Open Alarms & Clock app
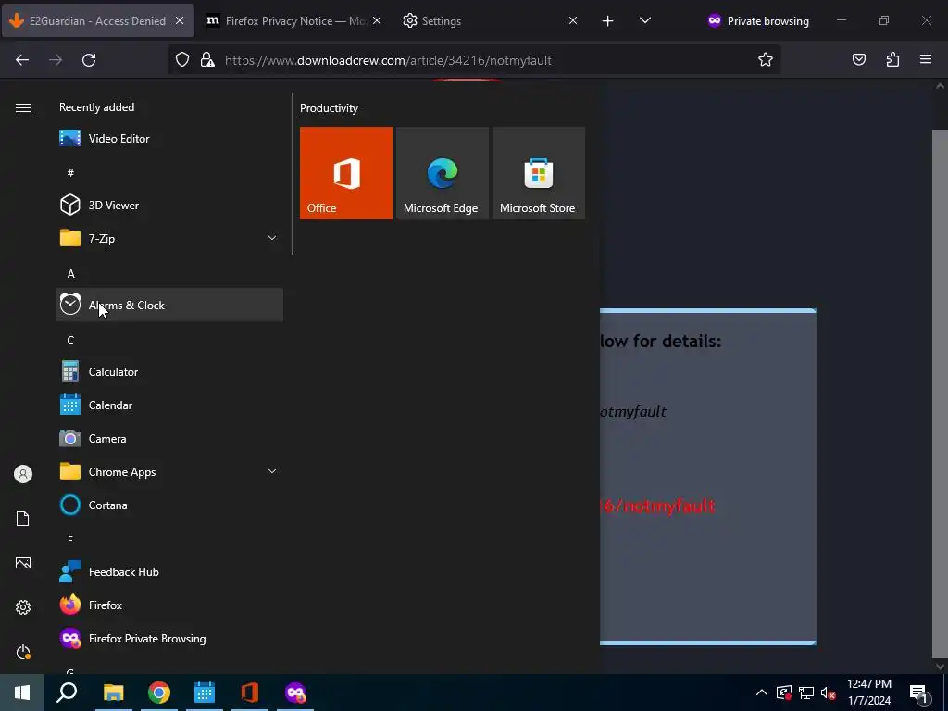 point(169,305)
